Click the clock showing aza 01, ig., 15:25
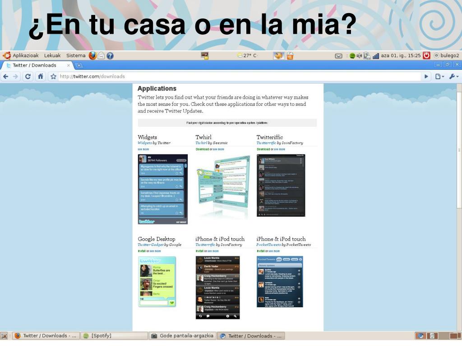Viewport: 462px width, 346px height. pos(401,55)
